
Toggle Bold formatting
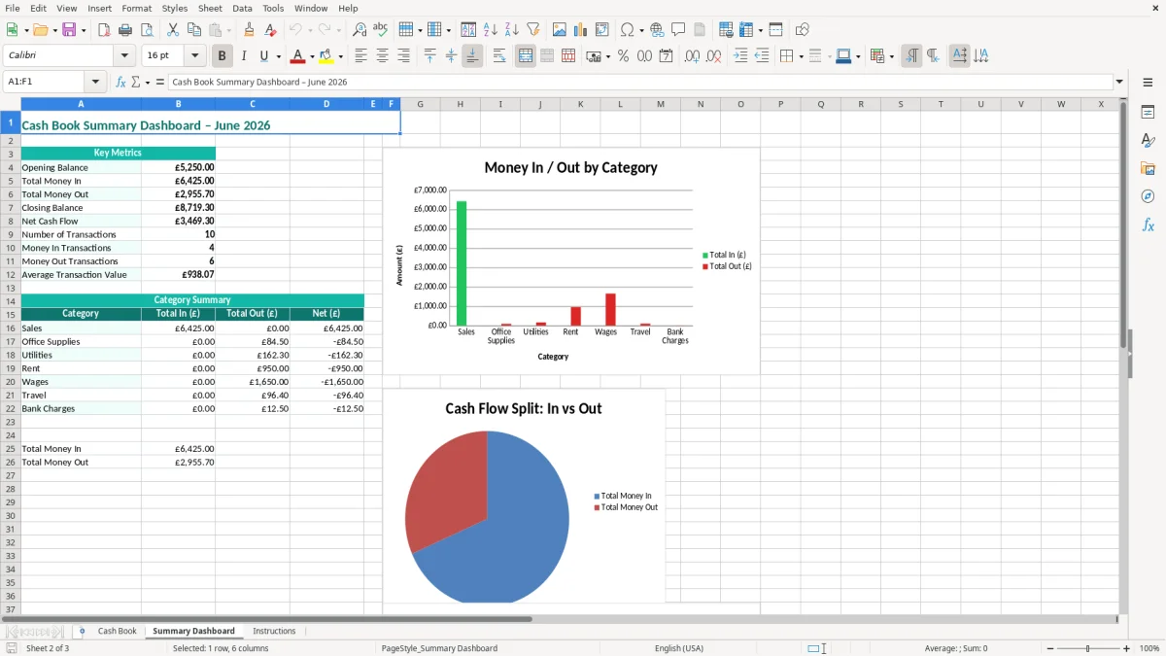223,56
